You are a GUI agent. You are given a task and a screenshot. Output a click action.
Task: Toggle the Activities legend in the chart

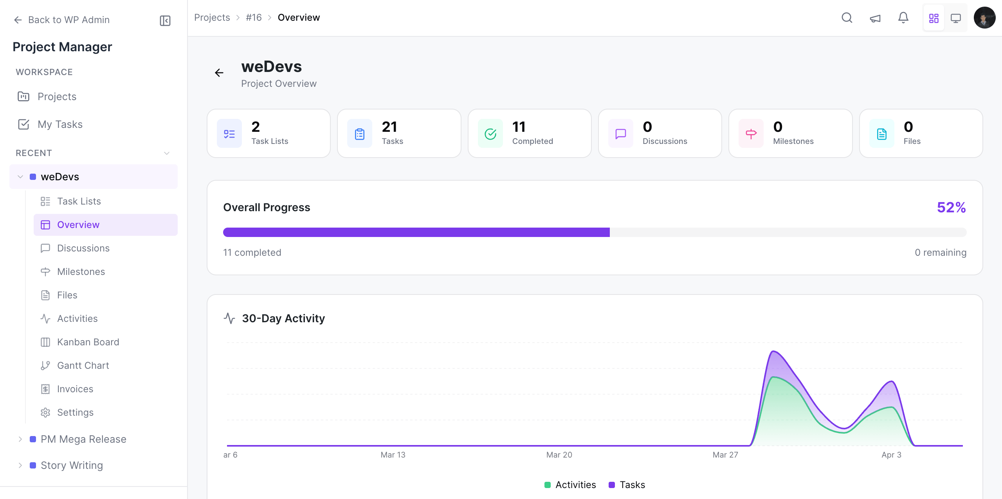[x=570, y=485]
